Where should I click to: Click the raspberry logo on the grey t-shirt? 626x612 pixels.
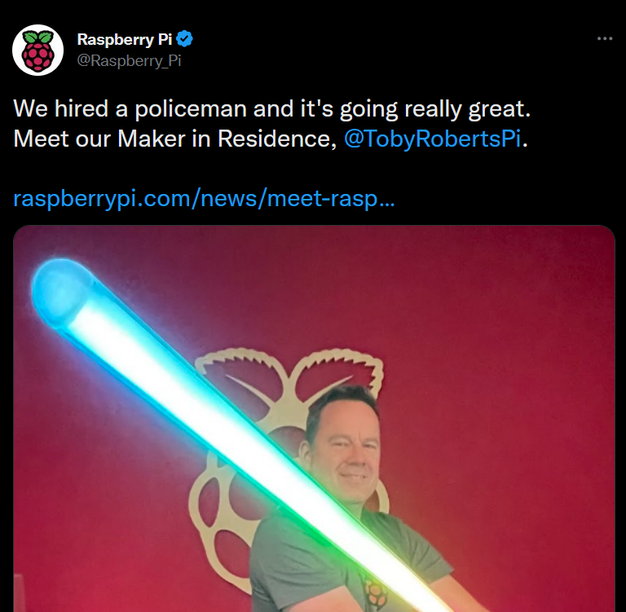point(373,592)
